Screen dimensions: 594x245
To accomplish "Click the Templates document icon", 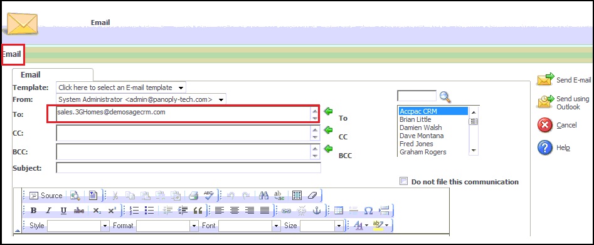I will (93, 196).
